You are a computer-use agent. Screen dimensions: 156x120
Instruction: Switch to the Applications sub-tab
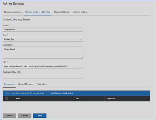[42, 84]
